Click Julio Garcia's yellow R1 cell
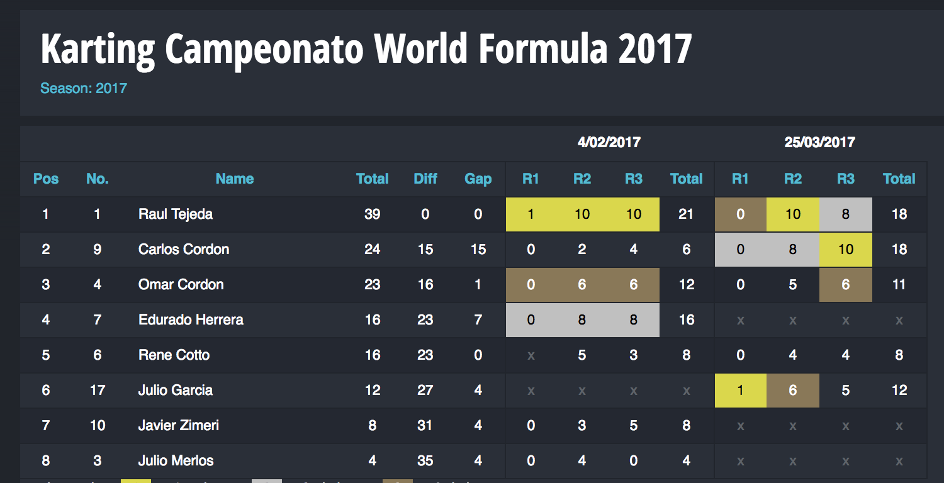Viewport: 944px width, 483px height. (741, 391)
